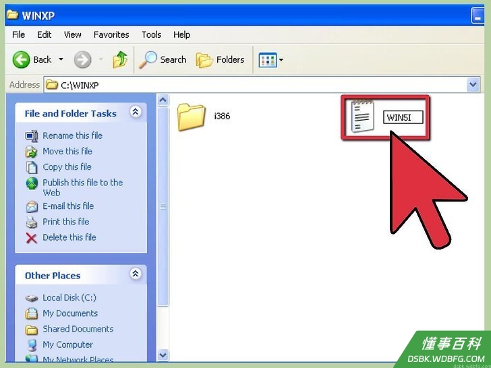Click the sidebar scrollbar down arrow
Screen dimensions: 491x368
163,355
